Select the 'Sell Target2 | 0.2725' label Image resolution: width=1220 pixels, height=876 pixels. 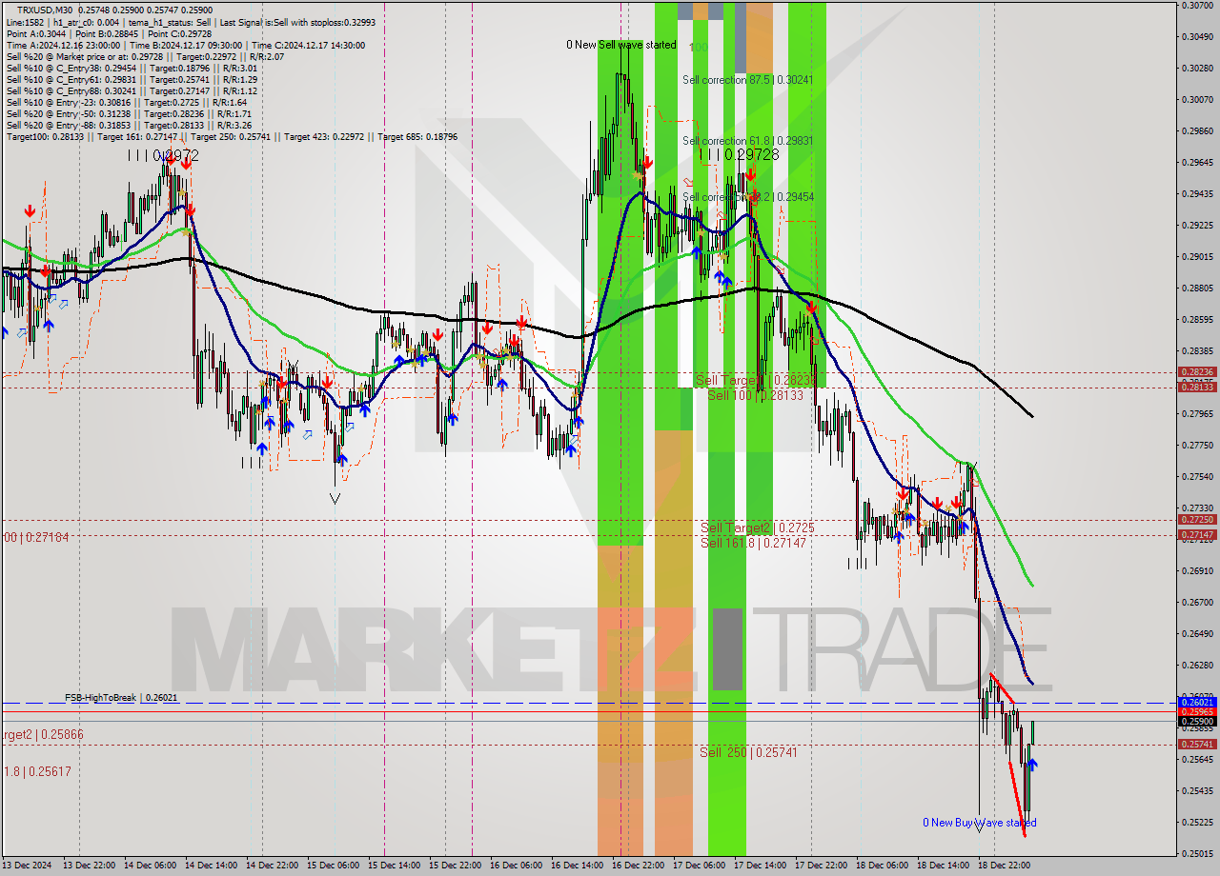point(758,528)
